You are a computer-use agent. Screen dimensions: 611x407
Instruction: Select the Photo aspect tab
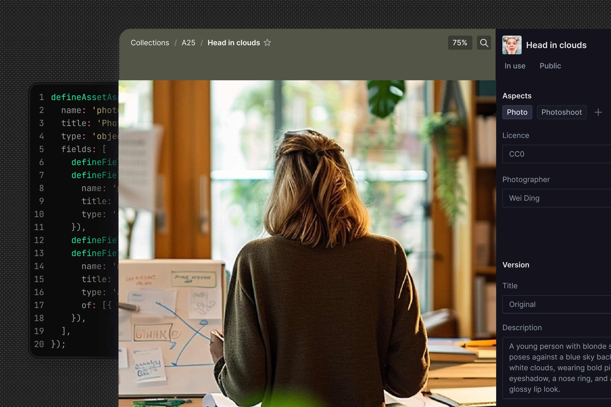(517, 112)
